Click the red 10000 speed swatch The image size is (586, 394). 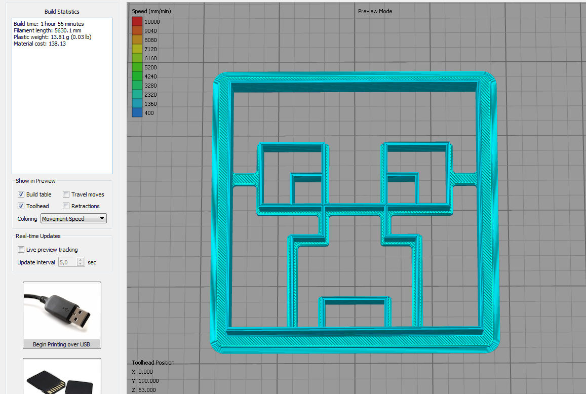137,22
